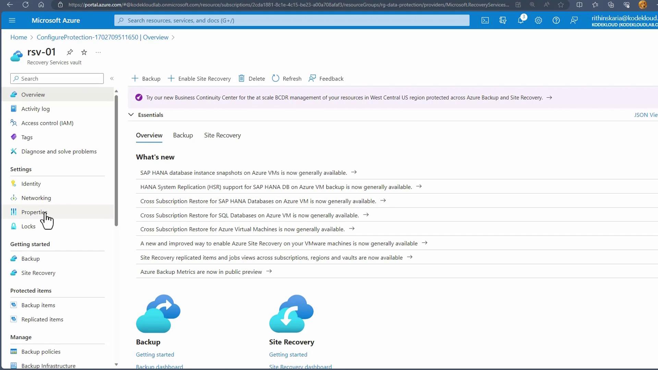Pin rsv-01 vault to dashboard
The width and height of the screenshot is (658, 370).
[70, 52]
